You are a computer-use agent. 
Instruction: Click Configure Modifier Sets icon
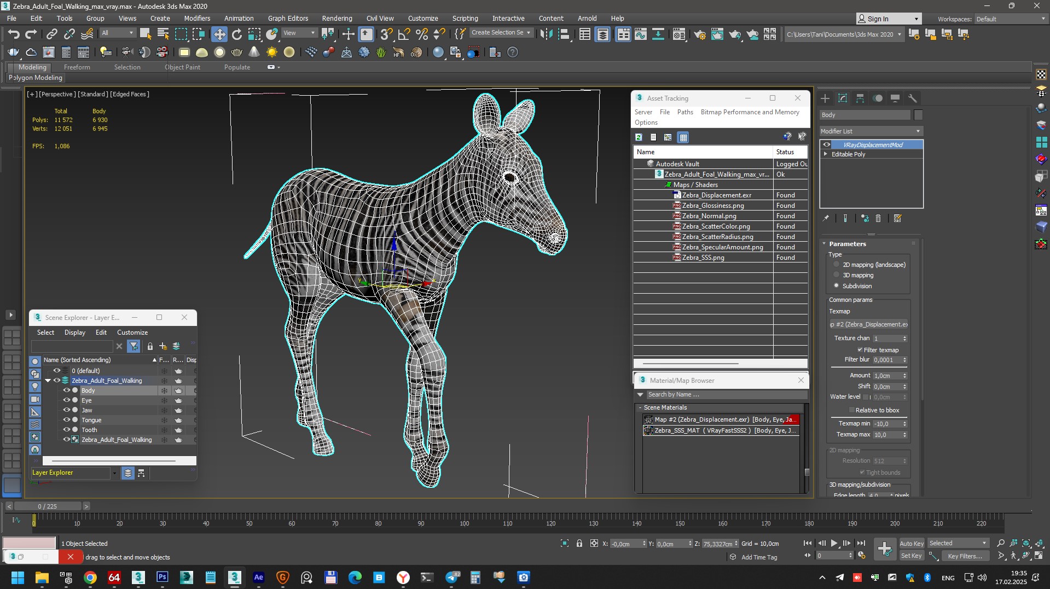897,218
